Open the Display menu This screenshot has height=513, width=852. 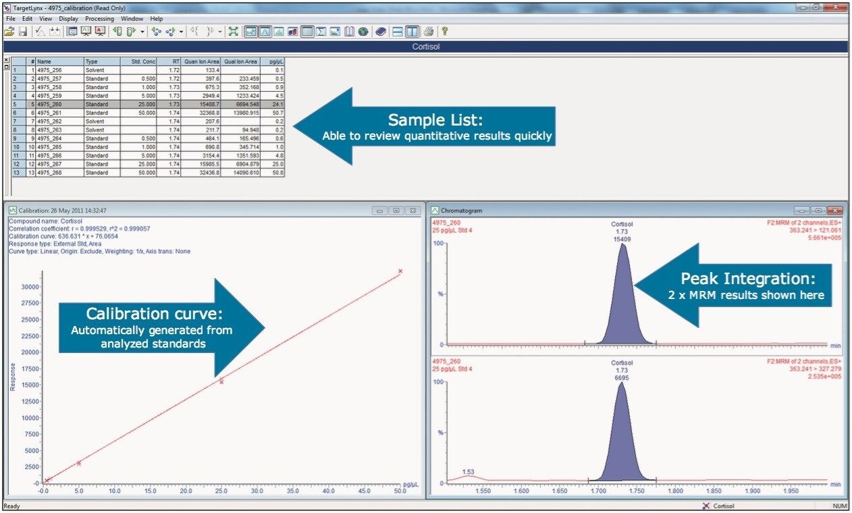click(x=68, y=19)
